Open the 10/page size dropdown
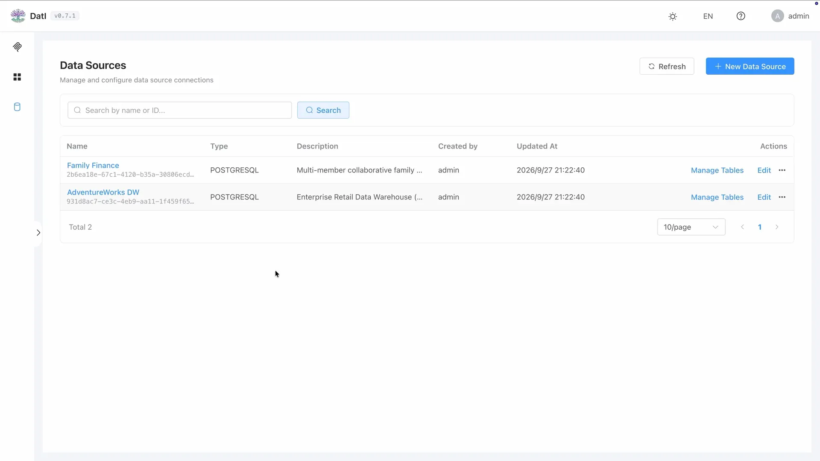Screen dimensions: 820x461 691,227
